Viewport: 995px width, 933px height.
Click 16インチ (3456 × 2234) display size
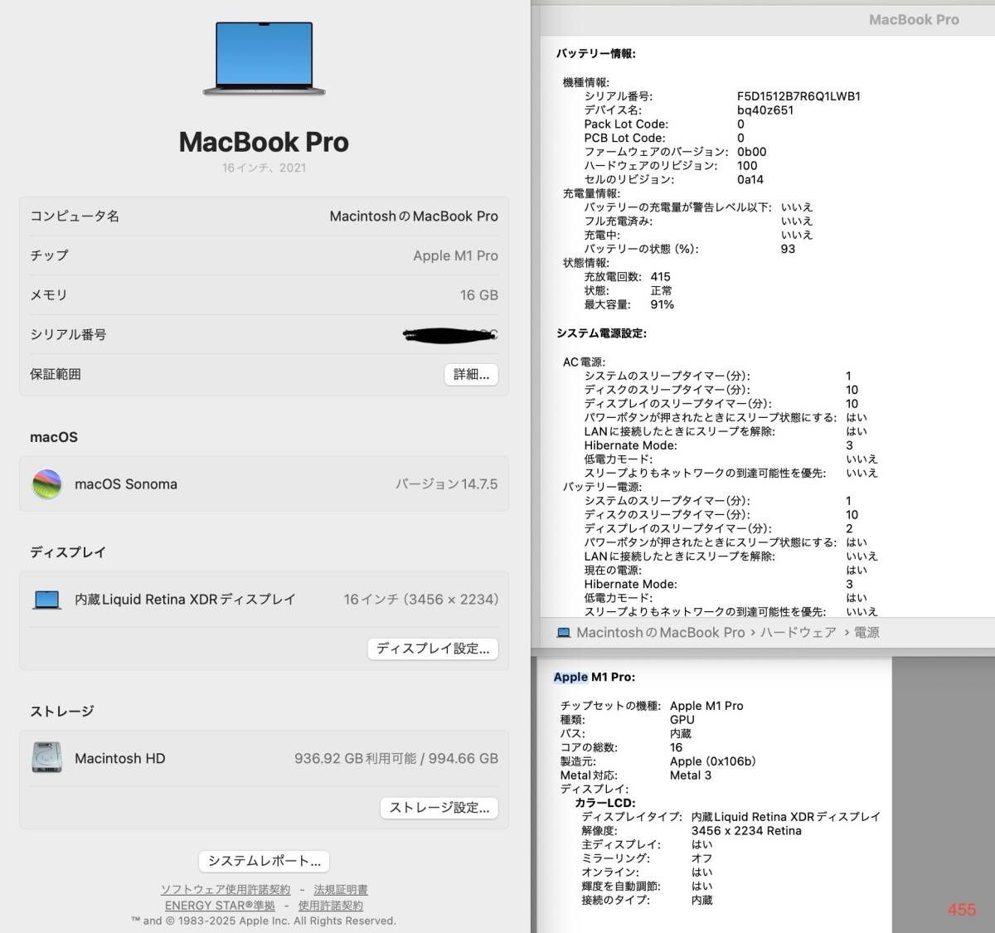click(421, 600)
